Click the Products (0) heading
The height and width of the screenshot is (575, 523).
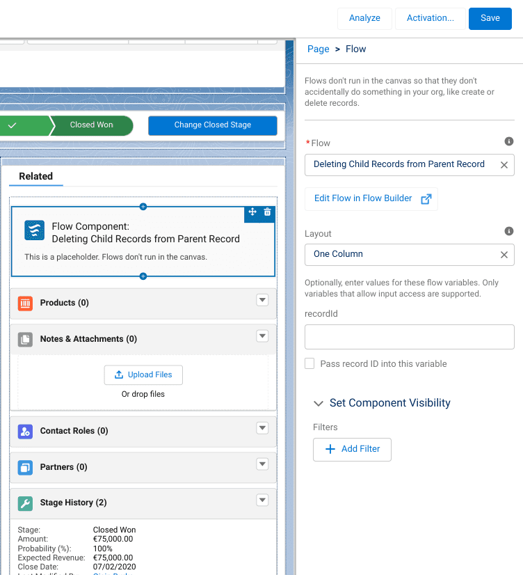pos(65,303)
